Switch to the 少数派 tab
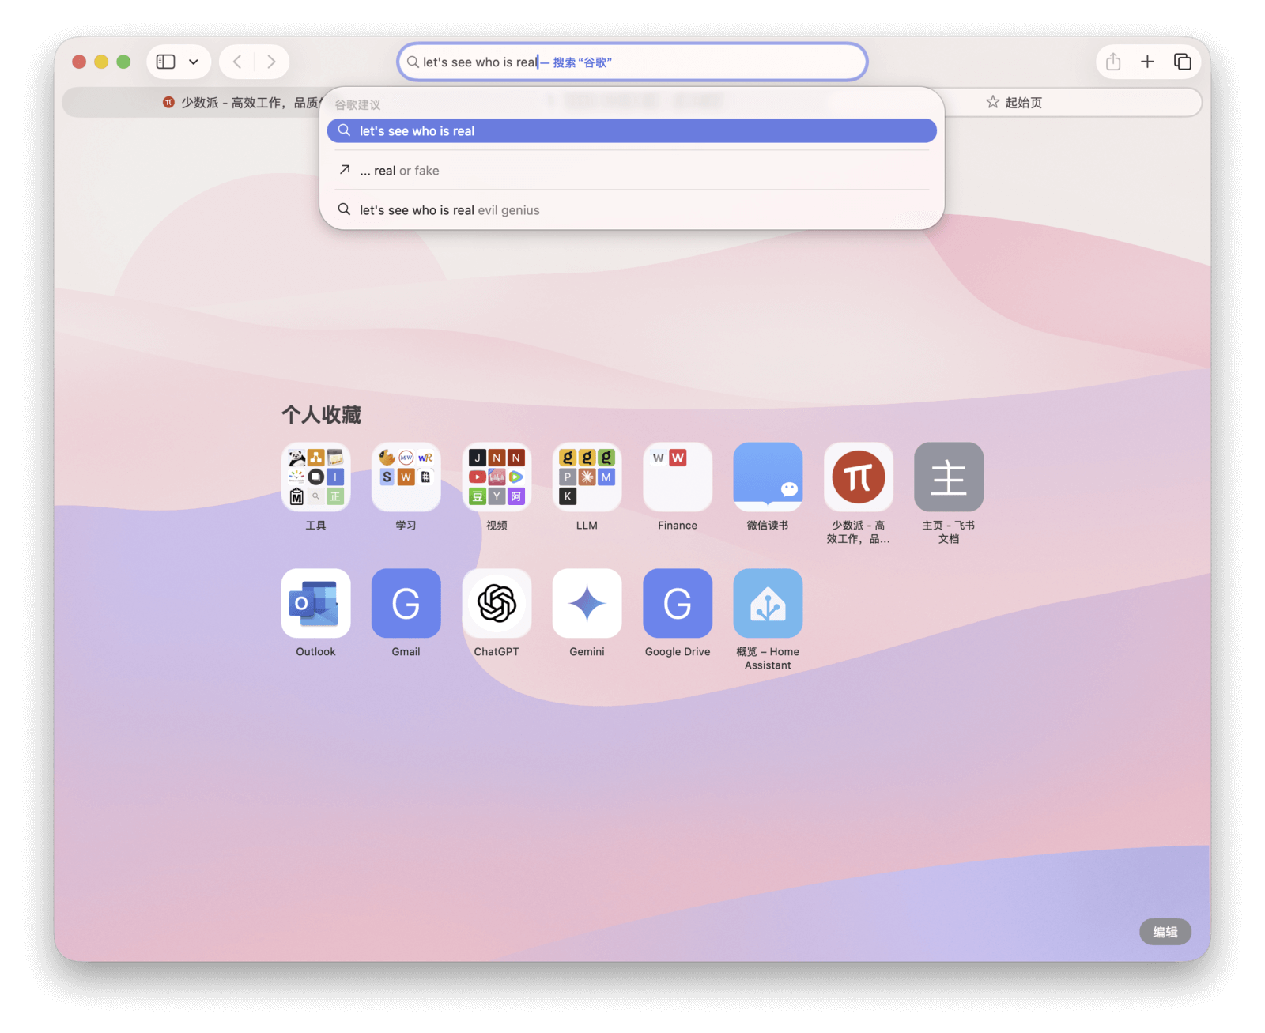Viewport: 1265px width, 1033px height. pos(237,103)
